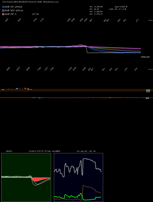Click the 'Pre L: 266.05' low value
This screenshot has width=153, height=202.
[96, 12]
